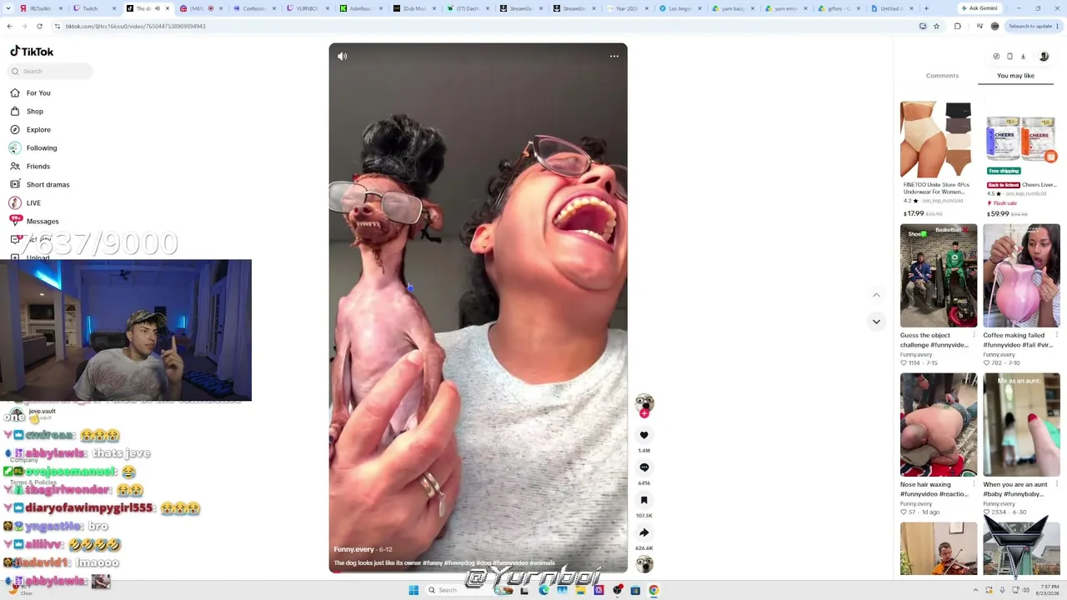This screenshot has height=600, width=1067.
Task: Reload the page with the refresh icon
Action: click(x=39, y=27)
